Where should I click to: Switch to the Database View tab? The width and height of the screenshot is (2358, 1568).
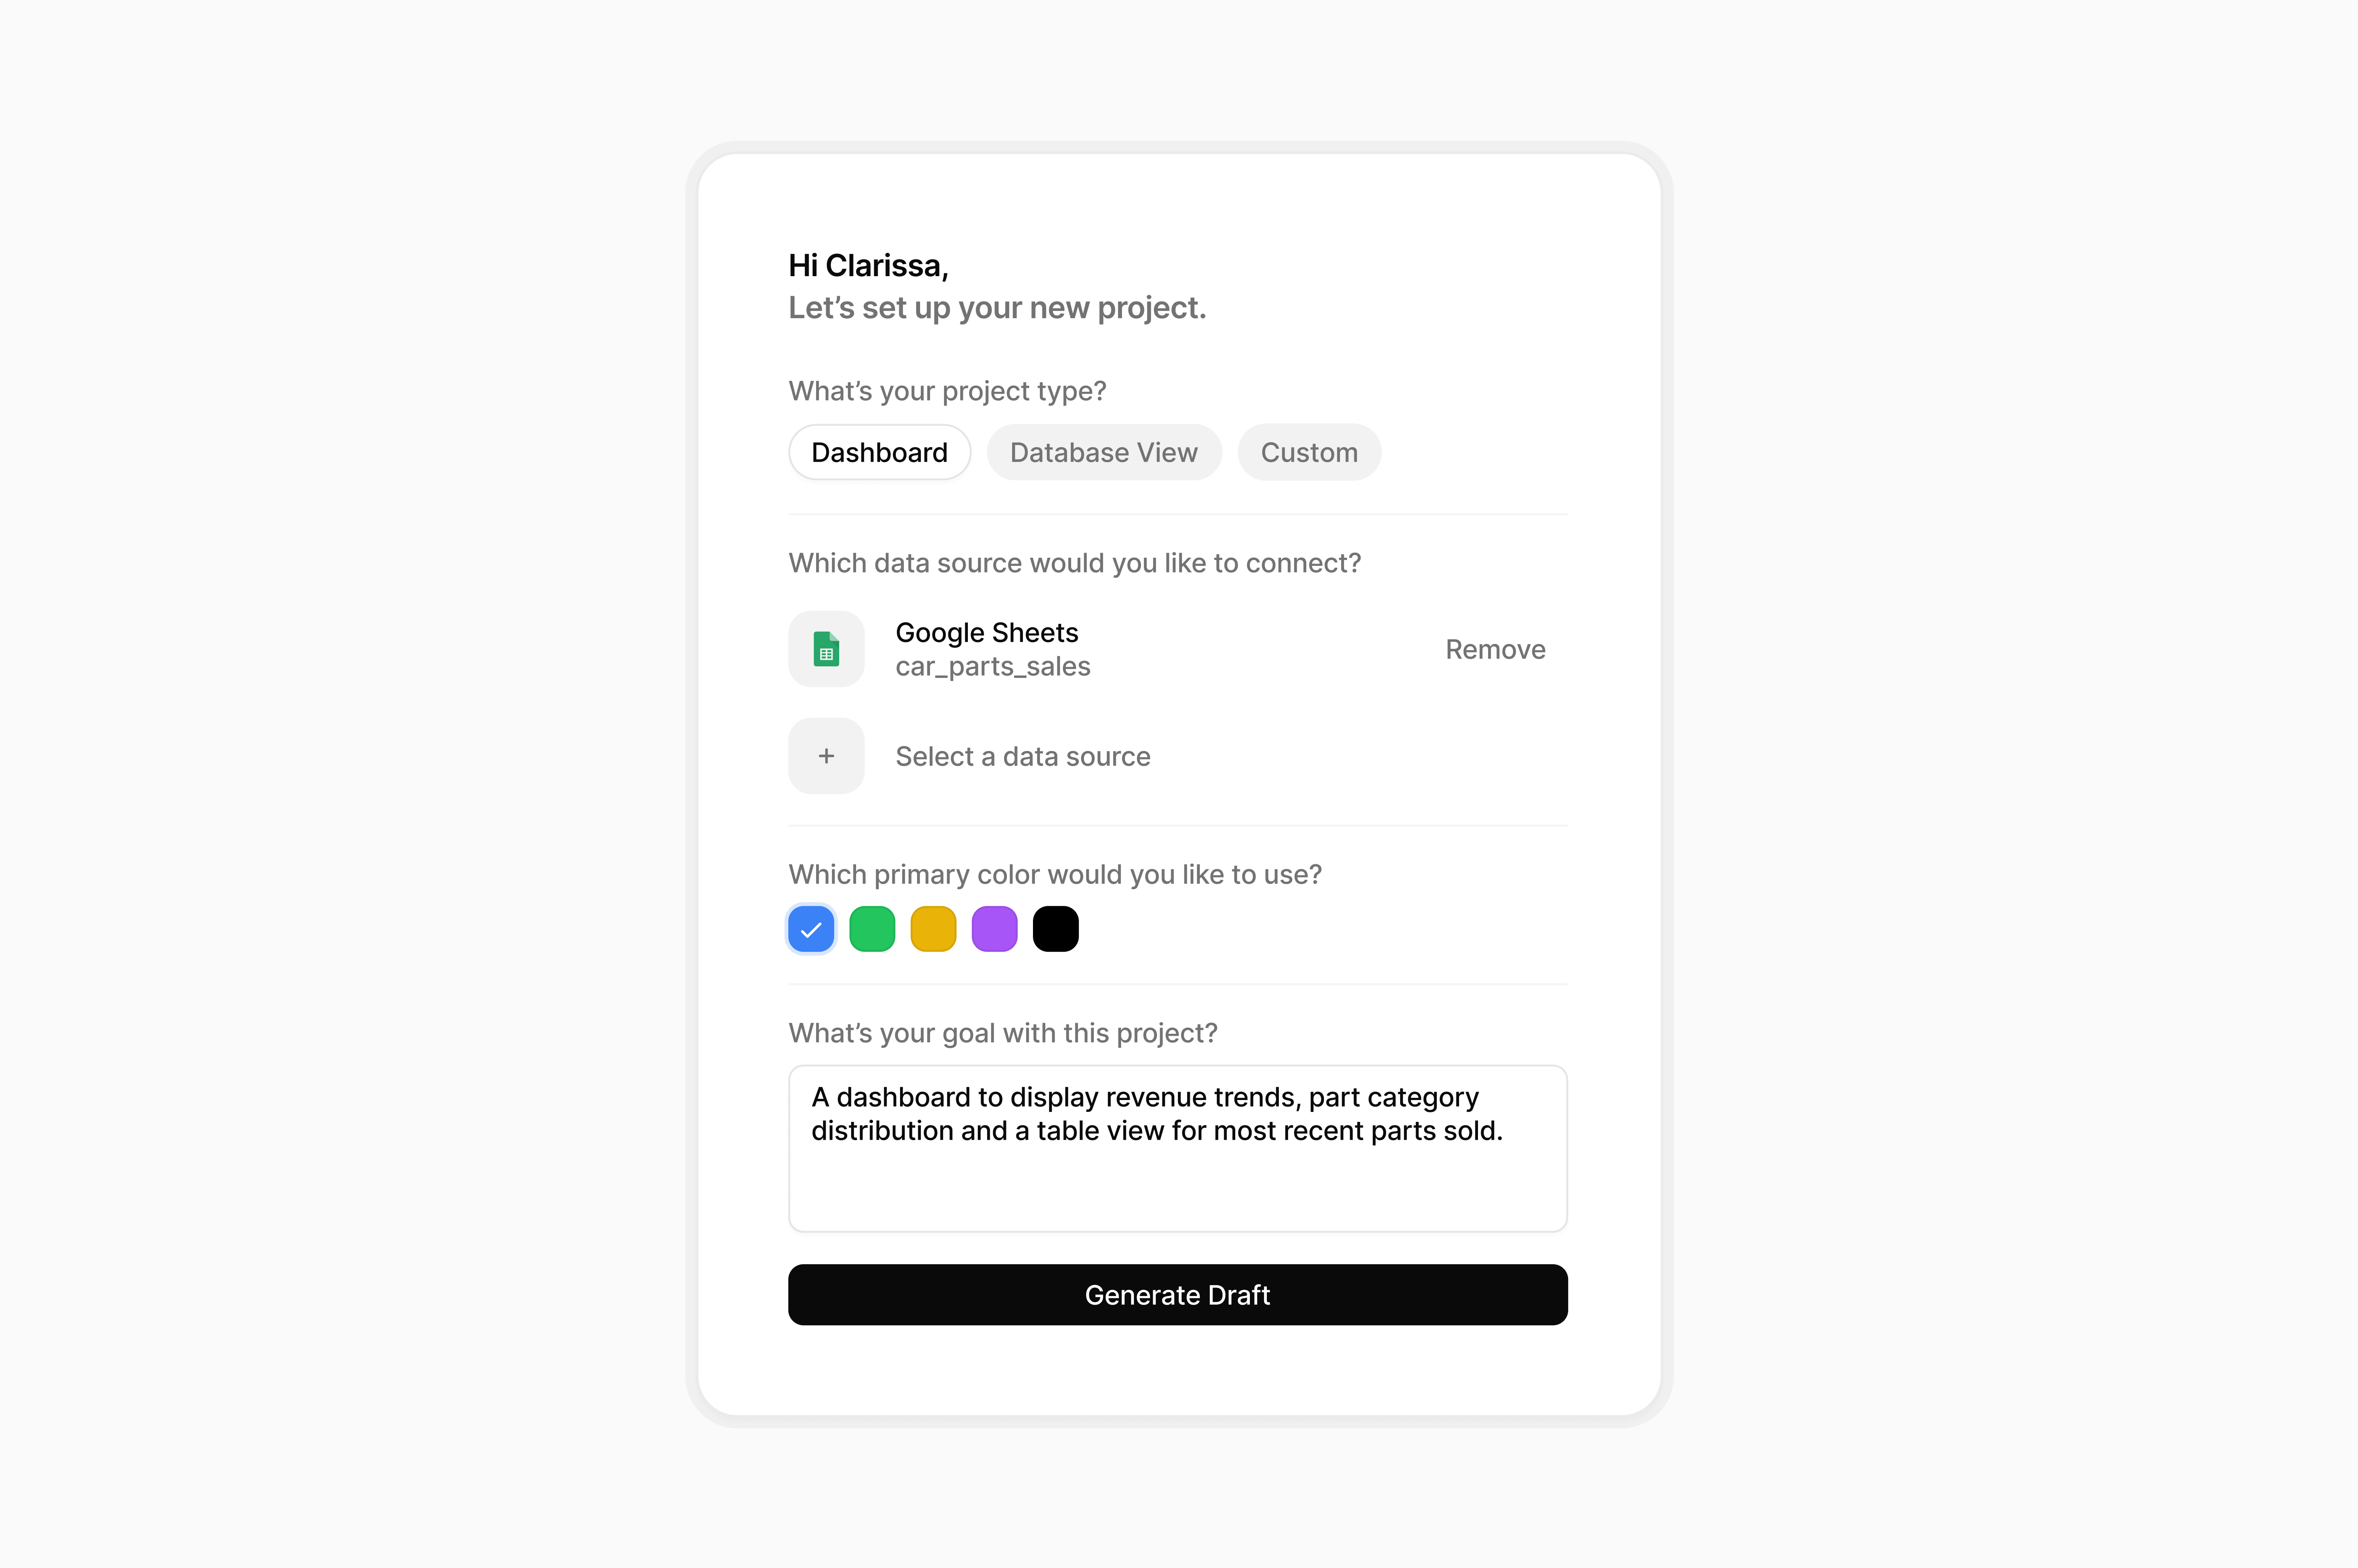pyautogui.click(x=1103, y=451)
